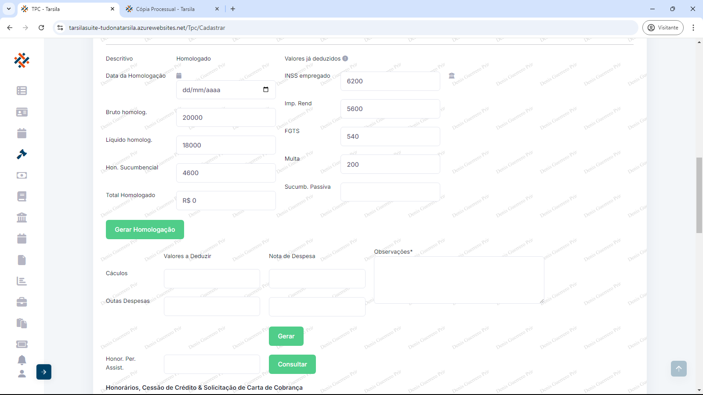The height and width of the screenshot is (395, 703).
Task: Click the Observações text area
Action: point(459,280)
